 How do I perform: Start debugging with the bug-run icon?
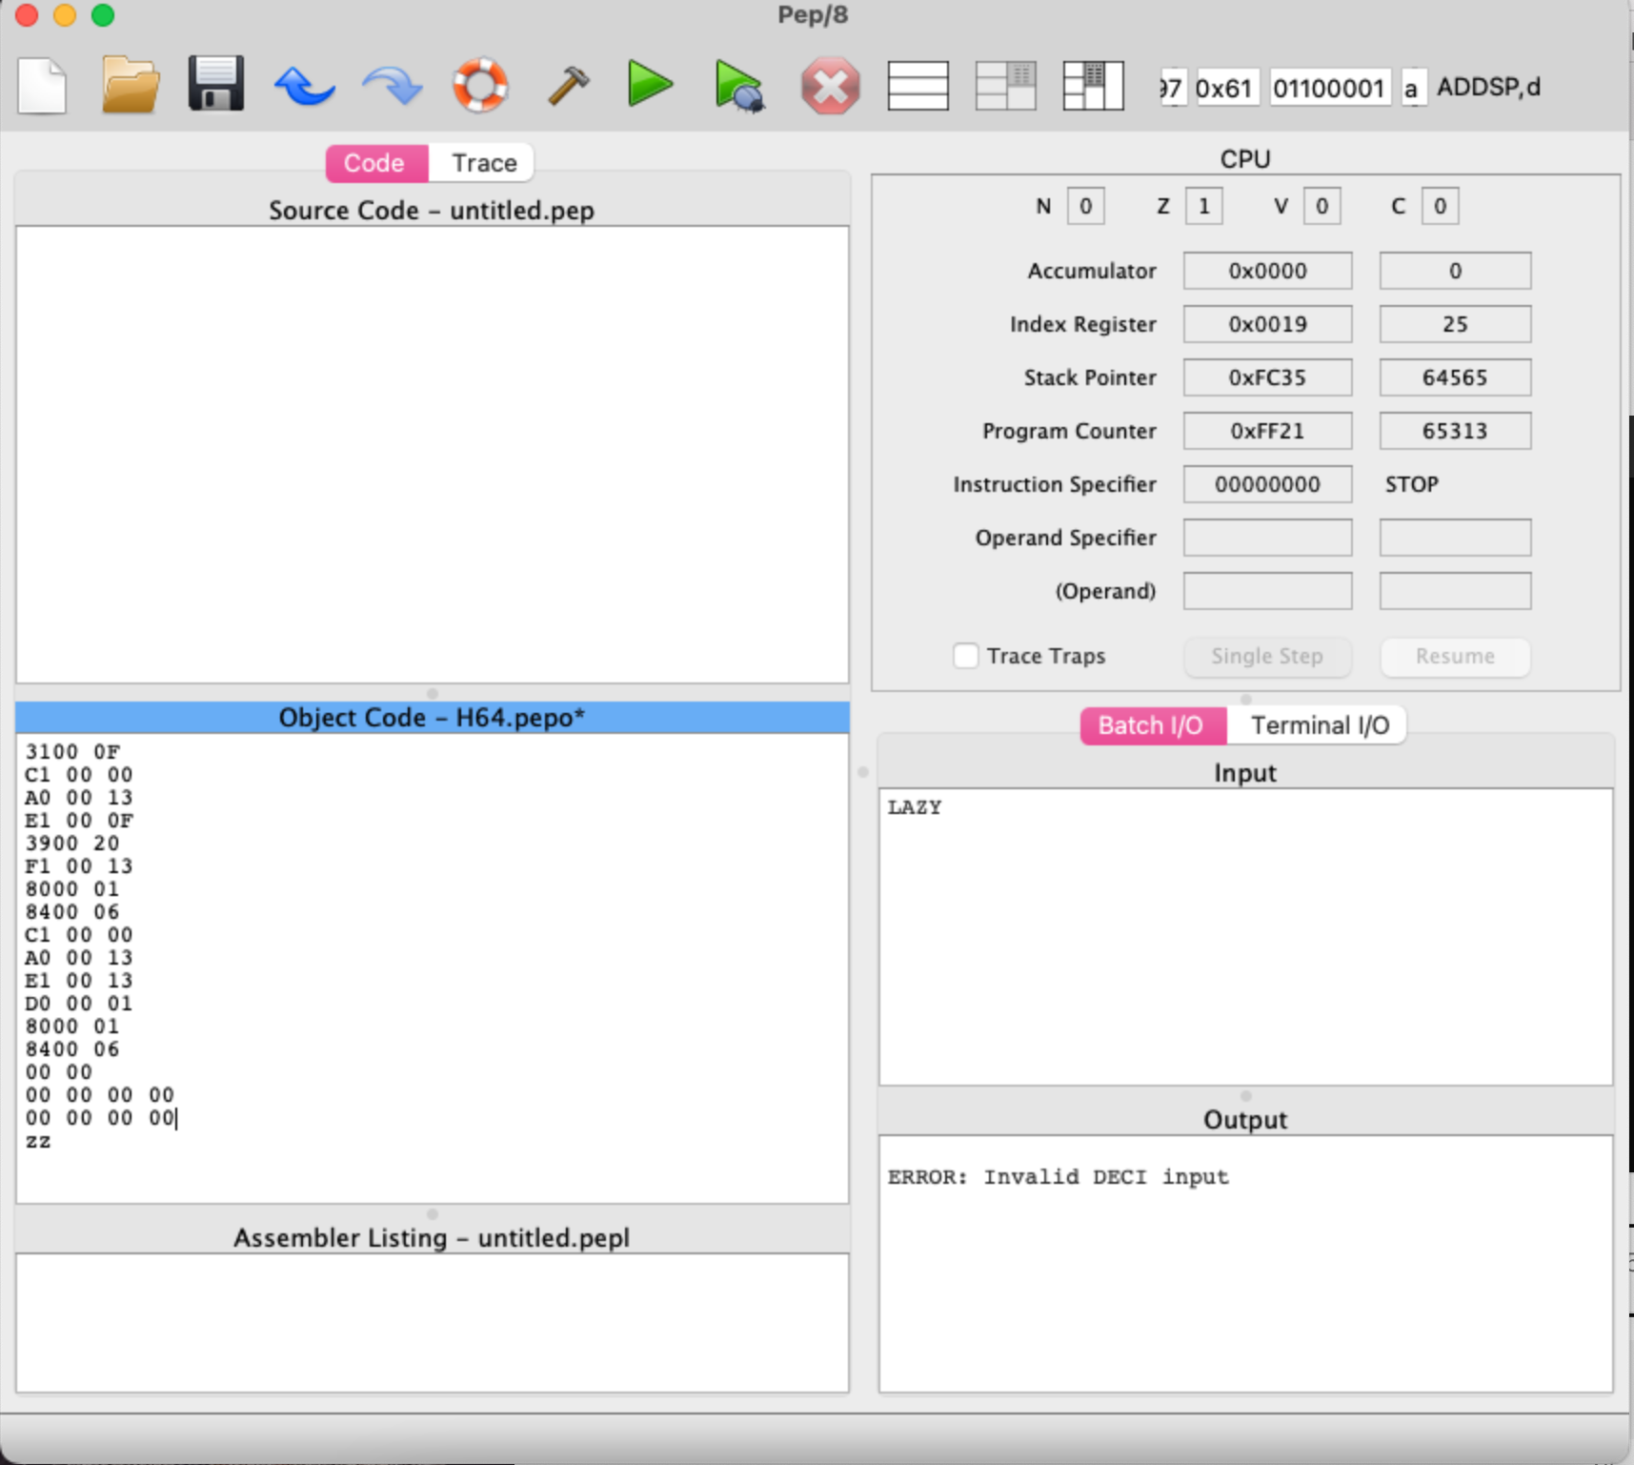click(740, 86)
